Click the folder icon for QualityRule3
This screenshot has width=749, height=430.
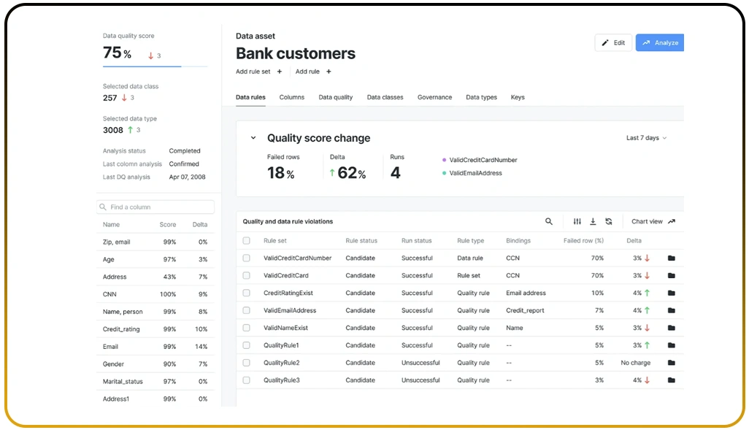point(670,380)
